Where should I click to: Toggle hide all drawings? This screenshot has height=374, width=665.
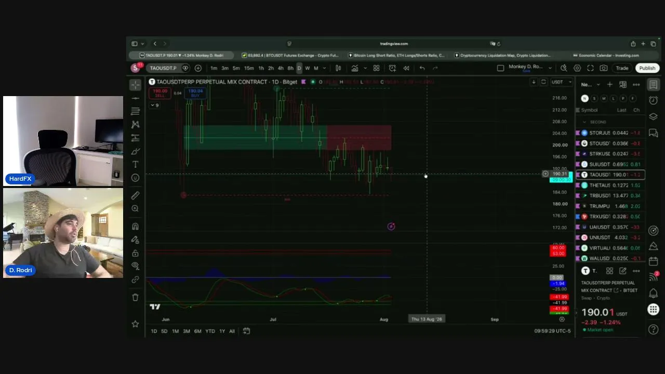click(x=136, y=266)
